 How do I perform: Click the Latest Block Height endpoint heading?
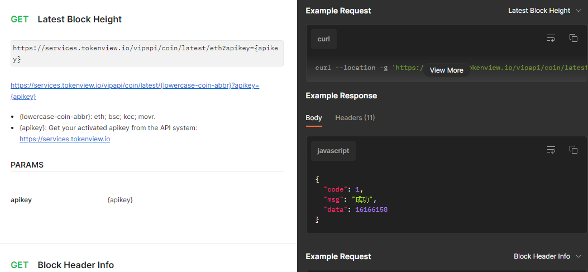point(79,20)
